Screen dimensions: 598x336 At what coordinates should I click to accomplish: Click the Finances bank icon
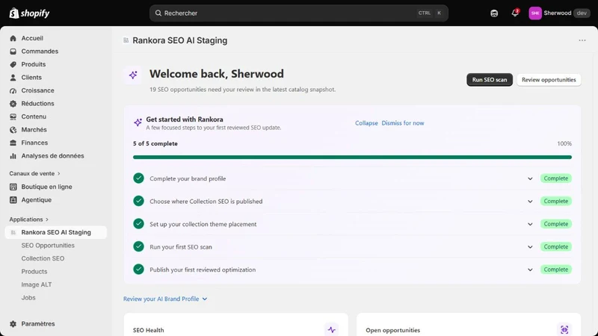click(x=13, y=143)
